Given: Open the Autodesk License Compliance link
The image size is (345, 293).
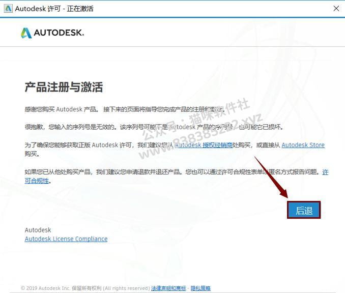Looking at the screenshot, I should pyautogui.click(x=66, y=239).
